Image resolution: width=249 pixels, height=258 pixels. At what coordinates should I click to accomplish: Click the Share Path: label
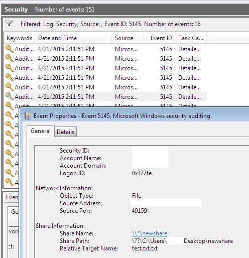(x=74, y=241)
